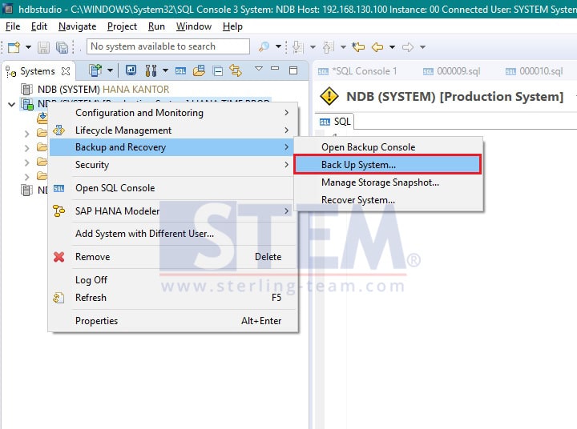
Task: Select the SQL tab in the editor
Action: tap(335, 122)
